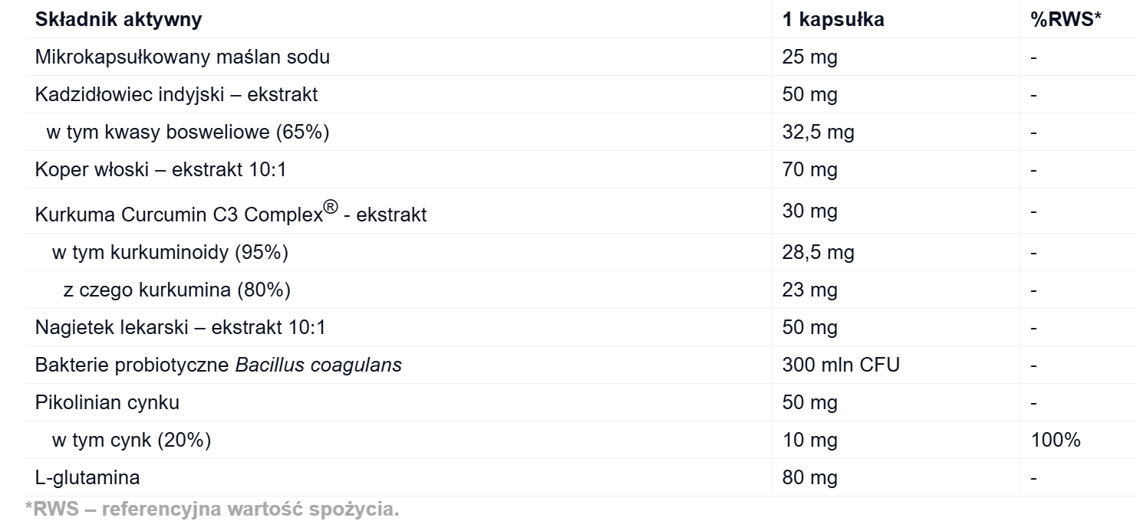This screenshot has height=521, width=1137.
Task: Select the 'Pikolinian cynku' ingredient name
Action: [x=107, y=402]
